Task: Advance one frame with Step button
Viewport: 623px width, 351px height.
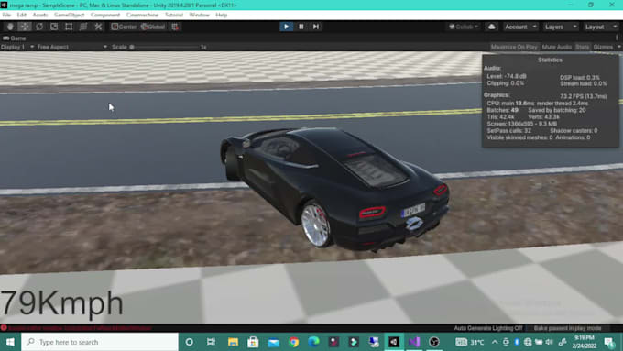Action: [316, 27]
